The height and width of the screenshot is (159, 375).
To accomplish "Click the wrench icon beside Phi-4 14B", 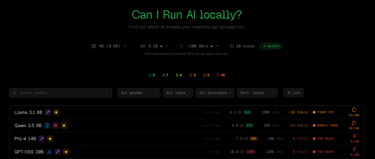I will 42,139.
